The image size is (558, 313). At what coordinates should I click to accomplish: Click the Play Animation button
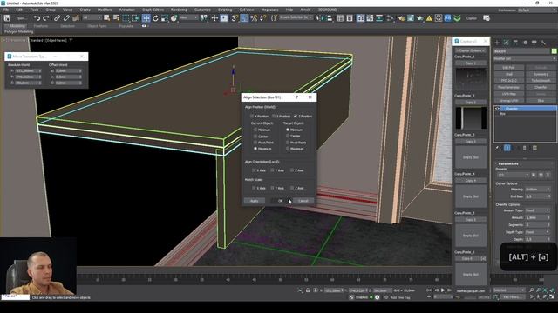[443, 290]
